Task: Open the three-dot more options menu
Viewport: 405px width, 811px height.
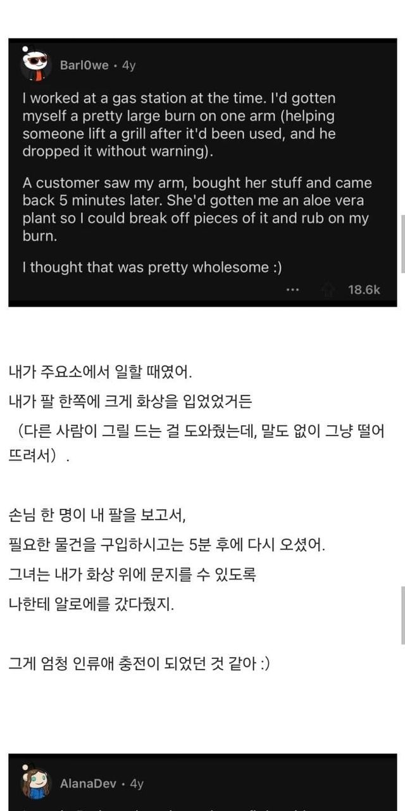Action: pos(292,290)
